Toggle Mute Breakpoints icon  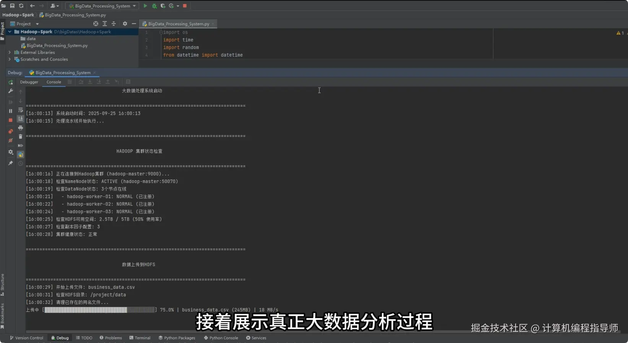pos(11,140)
